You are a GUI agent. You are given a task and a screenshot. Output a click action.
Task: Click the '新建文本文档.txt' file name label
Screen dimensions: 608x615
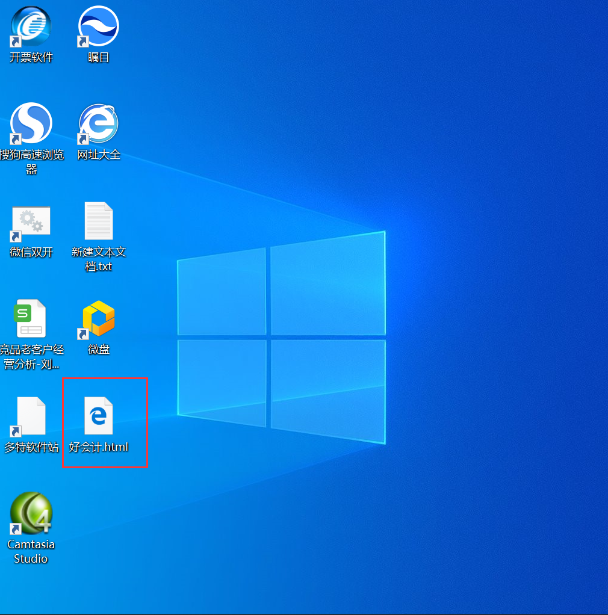click(99, 259)
